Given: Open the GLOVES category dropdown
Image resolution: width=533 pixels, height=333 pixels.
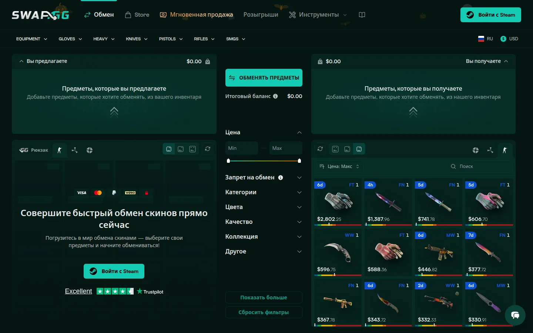Looking at the screenshot, I should [x=70, y=39].
